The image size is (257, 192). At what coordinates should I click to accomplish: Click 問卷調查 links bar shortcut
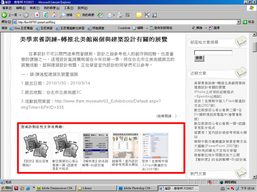96,28
